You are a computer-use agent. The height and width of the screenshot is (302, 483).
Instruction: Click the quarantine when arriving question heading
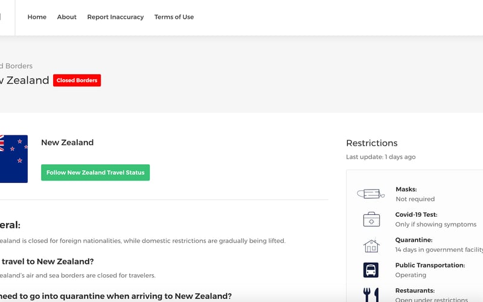point(116,296)
